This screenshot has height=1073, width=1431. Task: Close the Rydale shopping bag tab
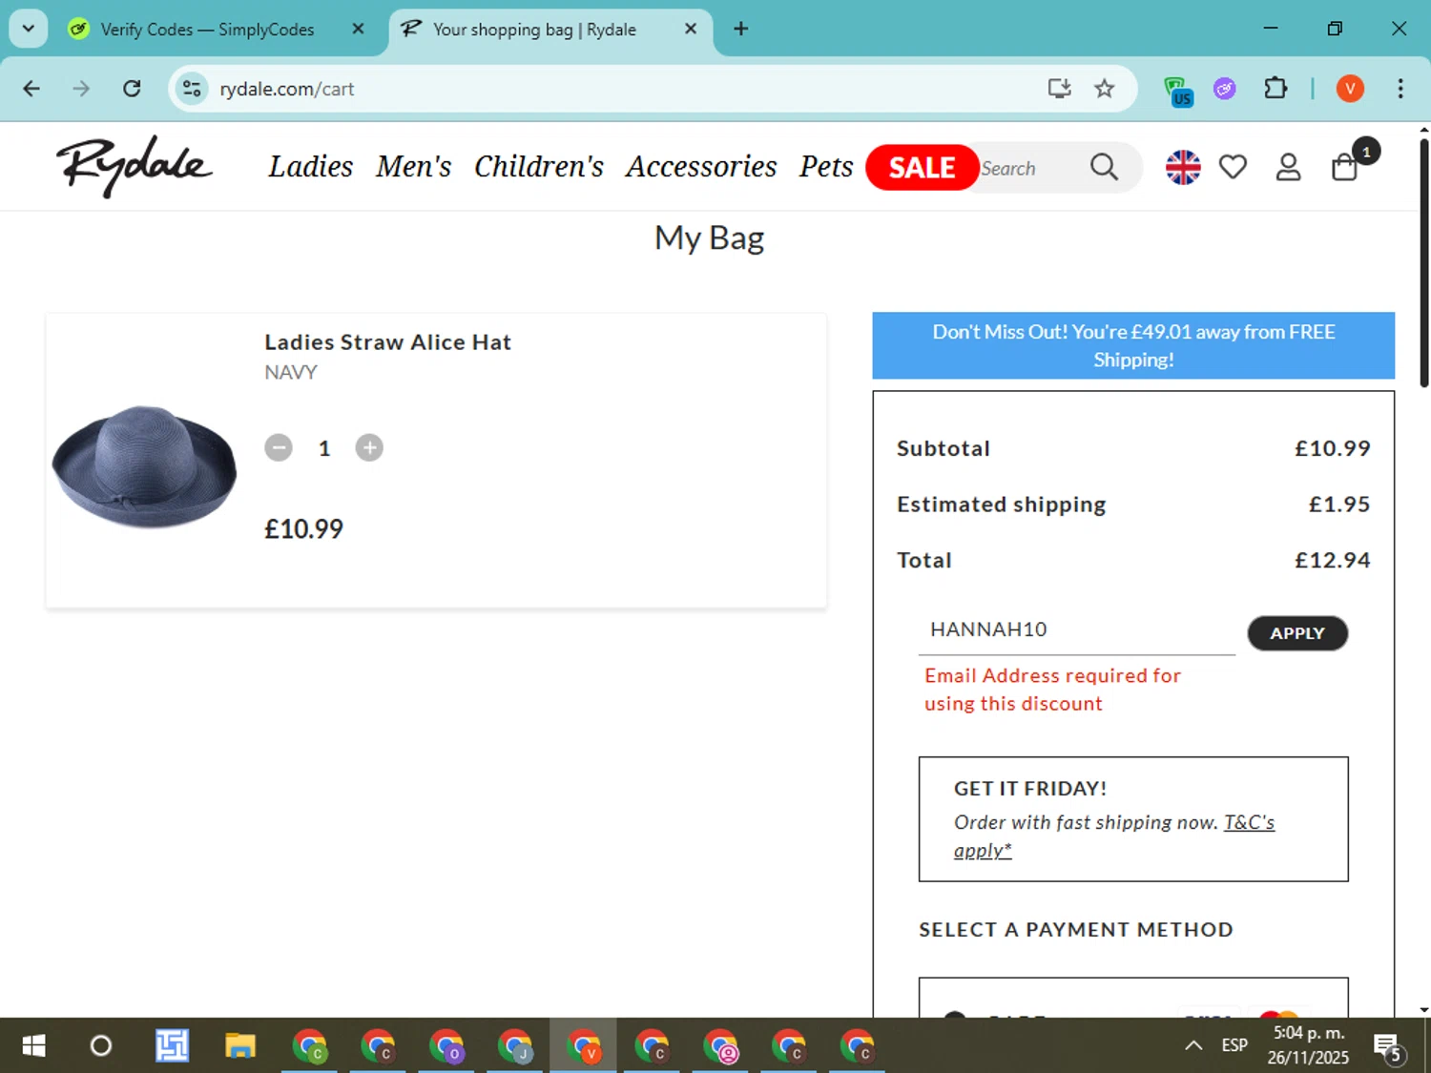[691, 29]
